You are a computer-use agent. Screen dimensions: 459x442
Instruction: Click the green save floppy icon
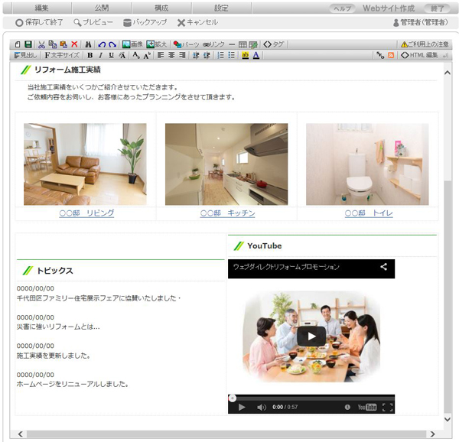tap(28, 44)
